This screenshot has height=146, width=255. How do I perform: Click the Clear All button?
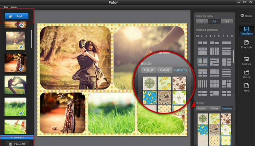click(17, 144)
